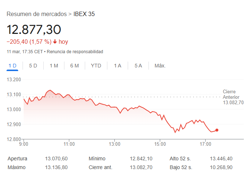
Task: Click the Apertura value 13.070,60
Action: (x=56, y=159)
